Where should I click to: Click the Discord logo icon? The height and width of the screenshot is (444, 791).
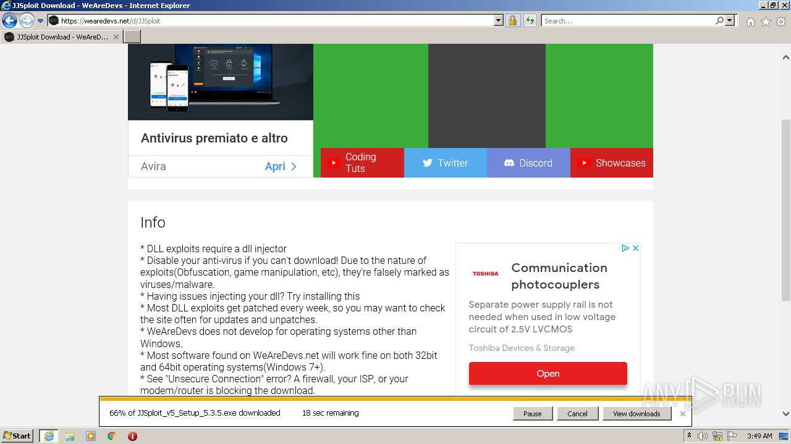(509, 163)
